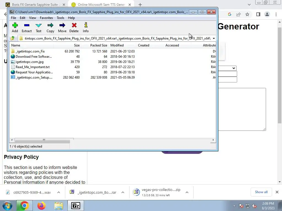Open the File menu in 7-Zip
The image size is (282, 211).
(x=13, y=18)
